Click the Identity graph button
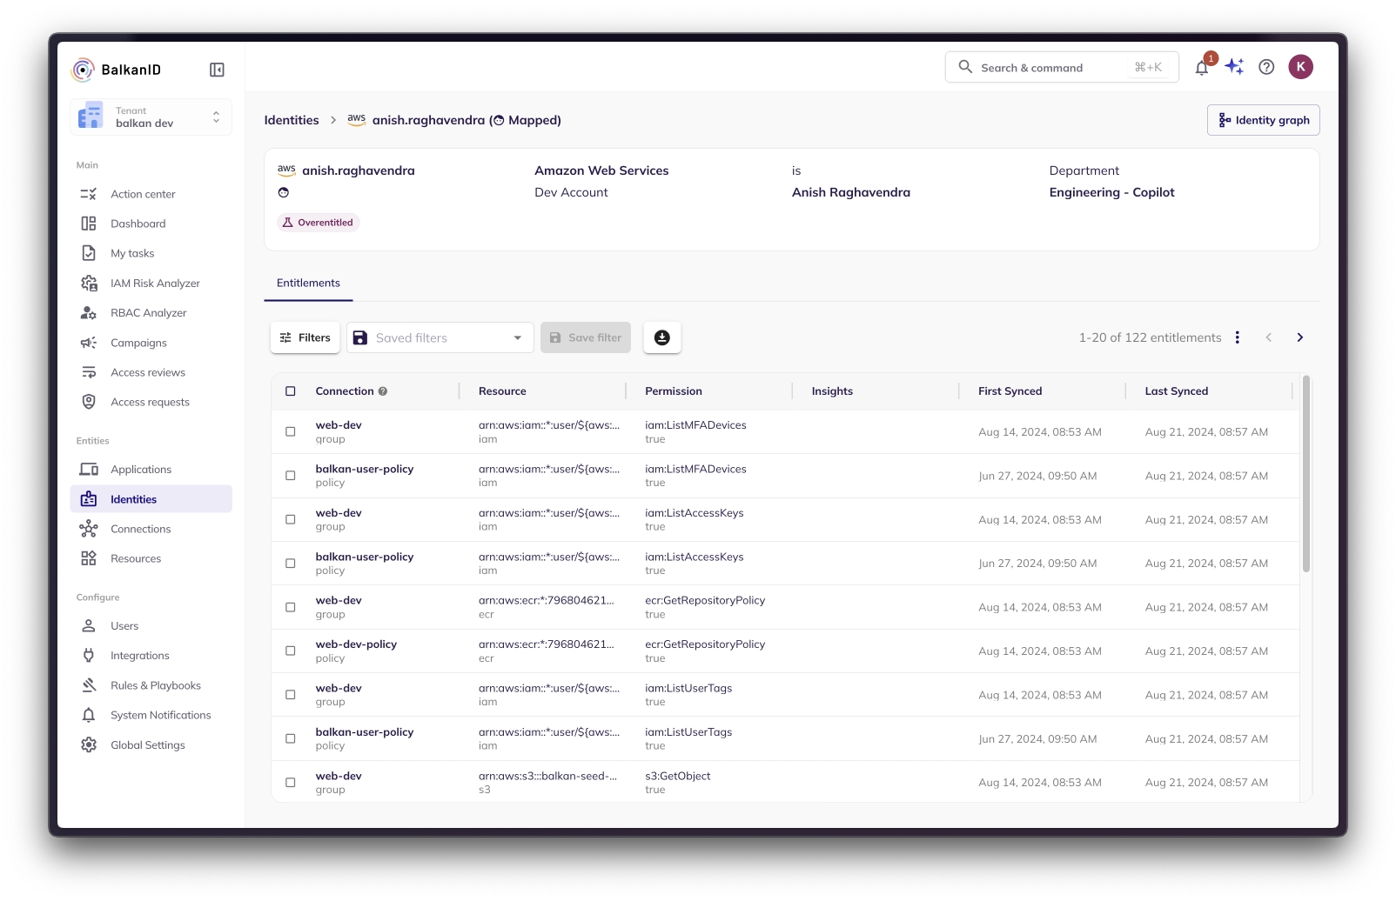The image size is (1396, 901). coord(1263,120)
